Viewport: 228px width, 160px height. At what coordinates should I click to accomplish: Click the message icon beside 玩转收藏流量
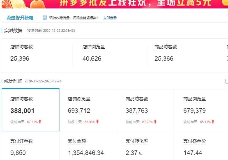45,18
